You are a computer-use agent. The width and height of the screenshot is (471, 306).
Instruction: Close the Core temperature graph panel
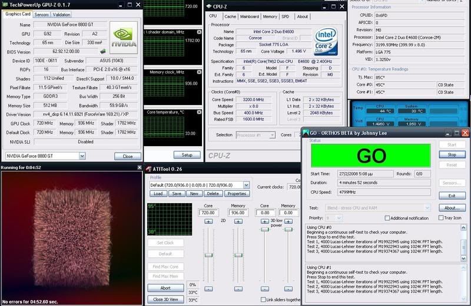click(199, 112)
